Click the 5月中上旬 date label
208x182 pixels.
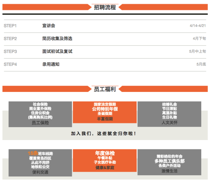(x=197, y=51)
